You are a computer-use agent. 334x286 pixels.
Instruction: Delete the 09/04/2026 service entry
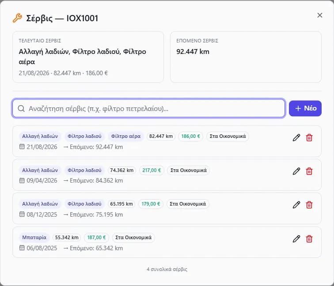pos(309,171)
